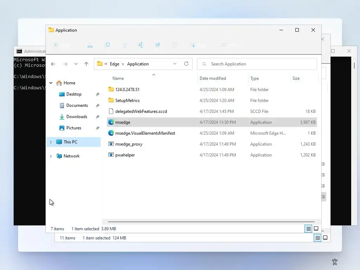Click the search magnifier icon
This screenshot has width=360, height=270.
204,64
